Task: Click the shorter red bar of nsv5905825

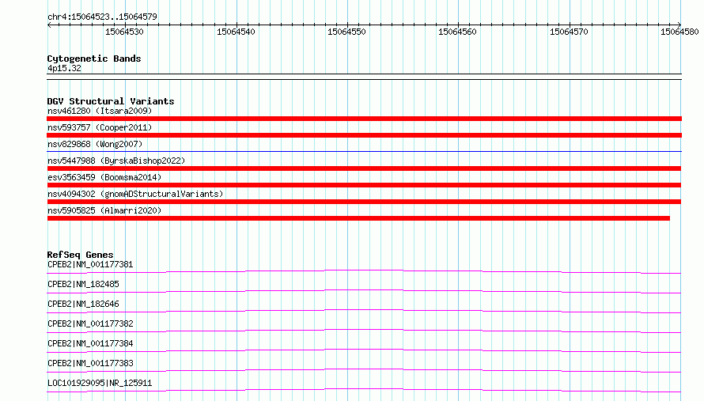Action: point(358,218)
